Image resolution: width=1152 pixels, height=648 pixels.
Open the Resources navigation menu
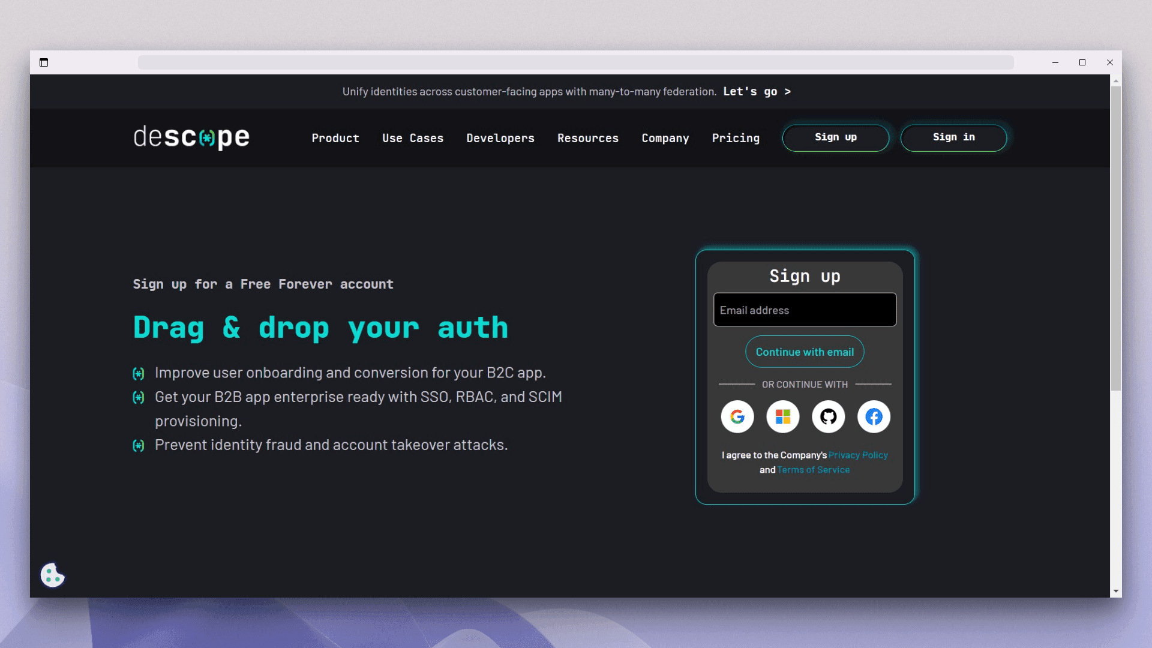pos(587,138)
